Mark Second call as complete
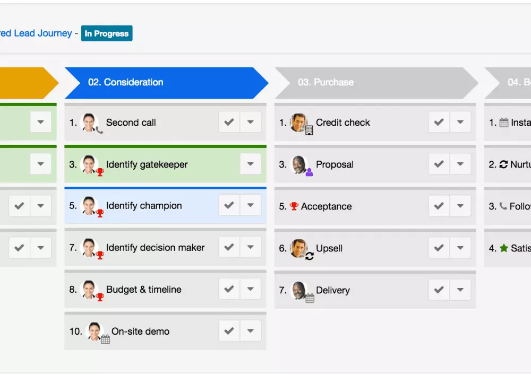This screenshot has height=375, width=531. click(229, 123)
